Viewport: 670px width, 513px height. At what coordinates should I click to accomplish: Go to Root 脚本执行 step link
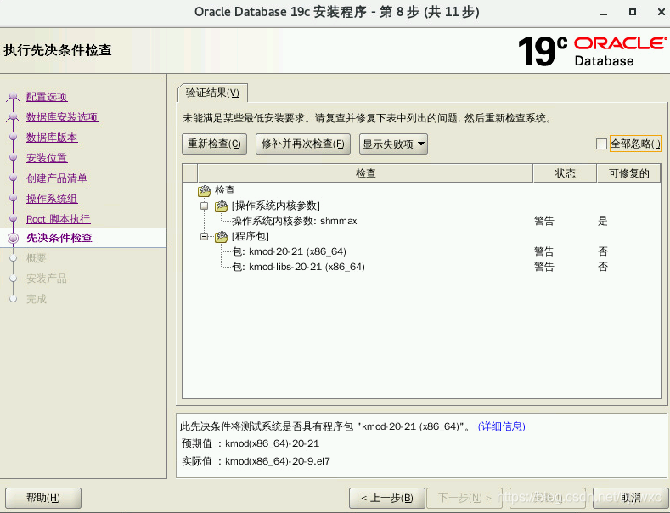[x=58, y=219]
